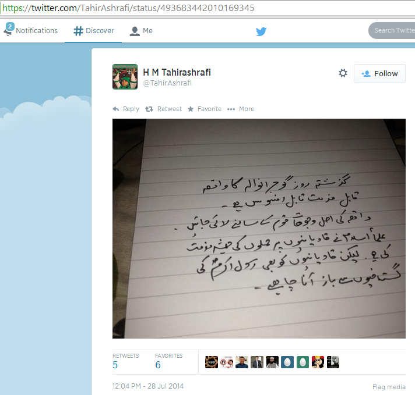Favorite the tweet with star icon
The height and width of the screenshot is (395, 415).
[x=205, y=109]
